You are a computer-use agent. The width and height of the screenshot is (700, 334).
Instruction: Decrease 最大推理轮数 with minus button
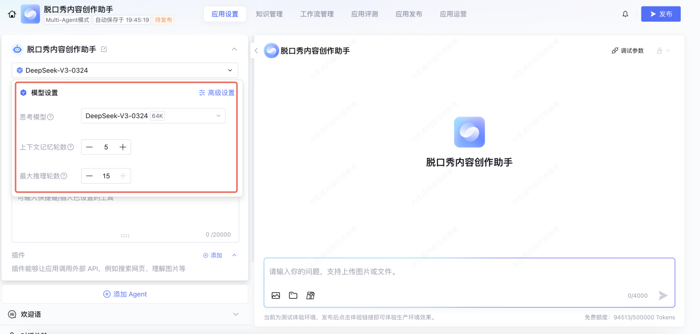pos(89,176)
